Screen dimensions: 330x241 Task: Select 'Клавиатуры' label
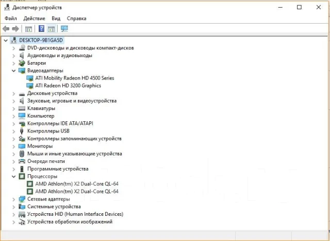pos(41,108)
